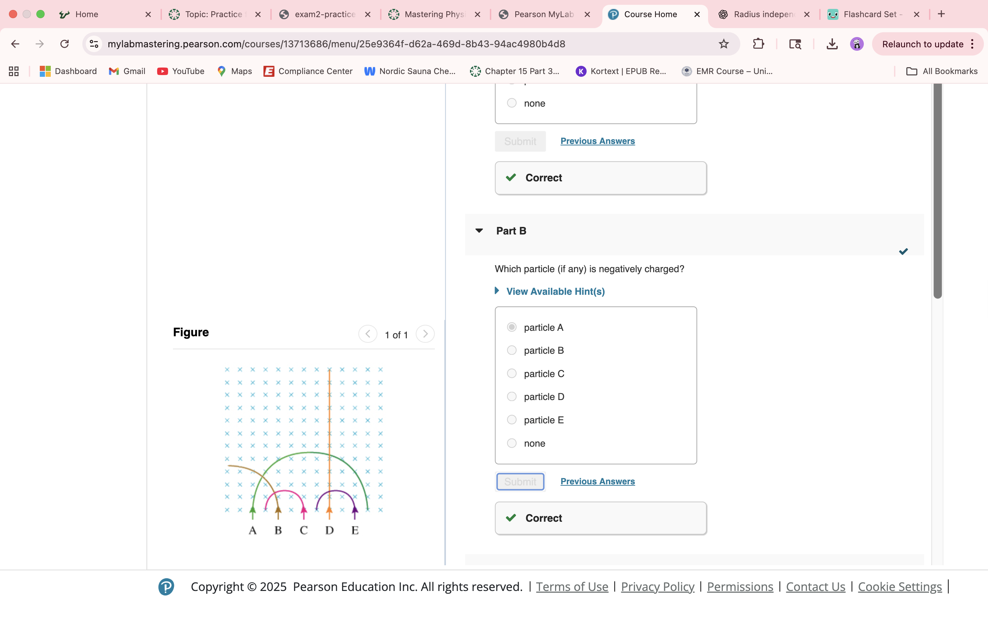The image size is (988, 617).
Task: Click Relaunch to update button
Action: (922, 44)
